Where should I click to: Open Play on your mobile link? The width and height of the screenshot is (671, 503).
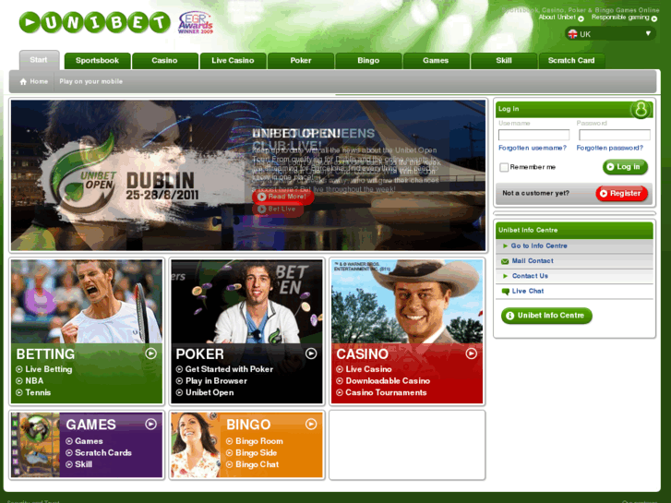(x=90, y=81)
